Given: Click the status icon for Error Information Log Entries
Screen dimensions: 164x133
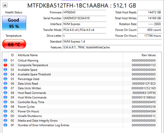Looking at the screenshot, I should click(x=5, y=125).
